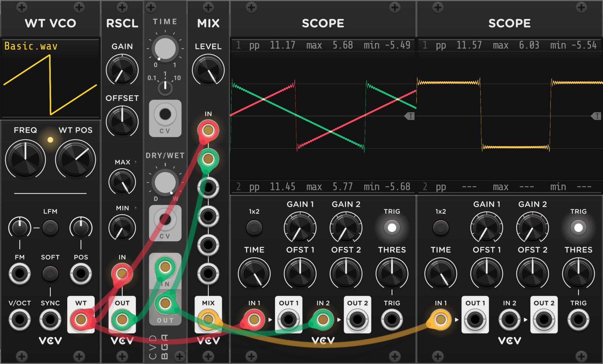Click the WT VCO WT output jack

pyautogui.click(x=81, y=320)
